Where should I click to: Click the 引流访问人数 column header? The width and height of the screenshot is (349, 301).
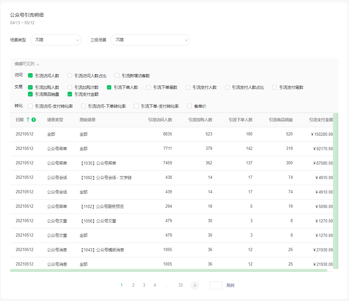tap(160, 120)
